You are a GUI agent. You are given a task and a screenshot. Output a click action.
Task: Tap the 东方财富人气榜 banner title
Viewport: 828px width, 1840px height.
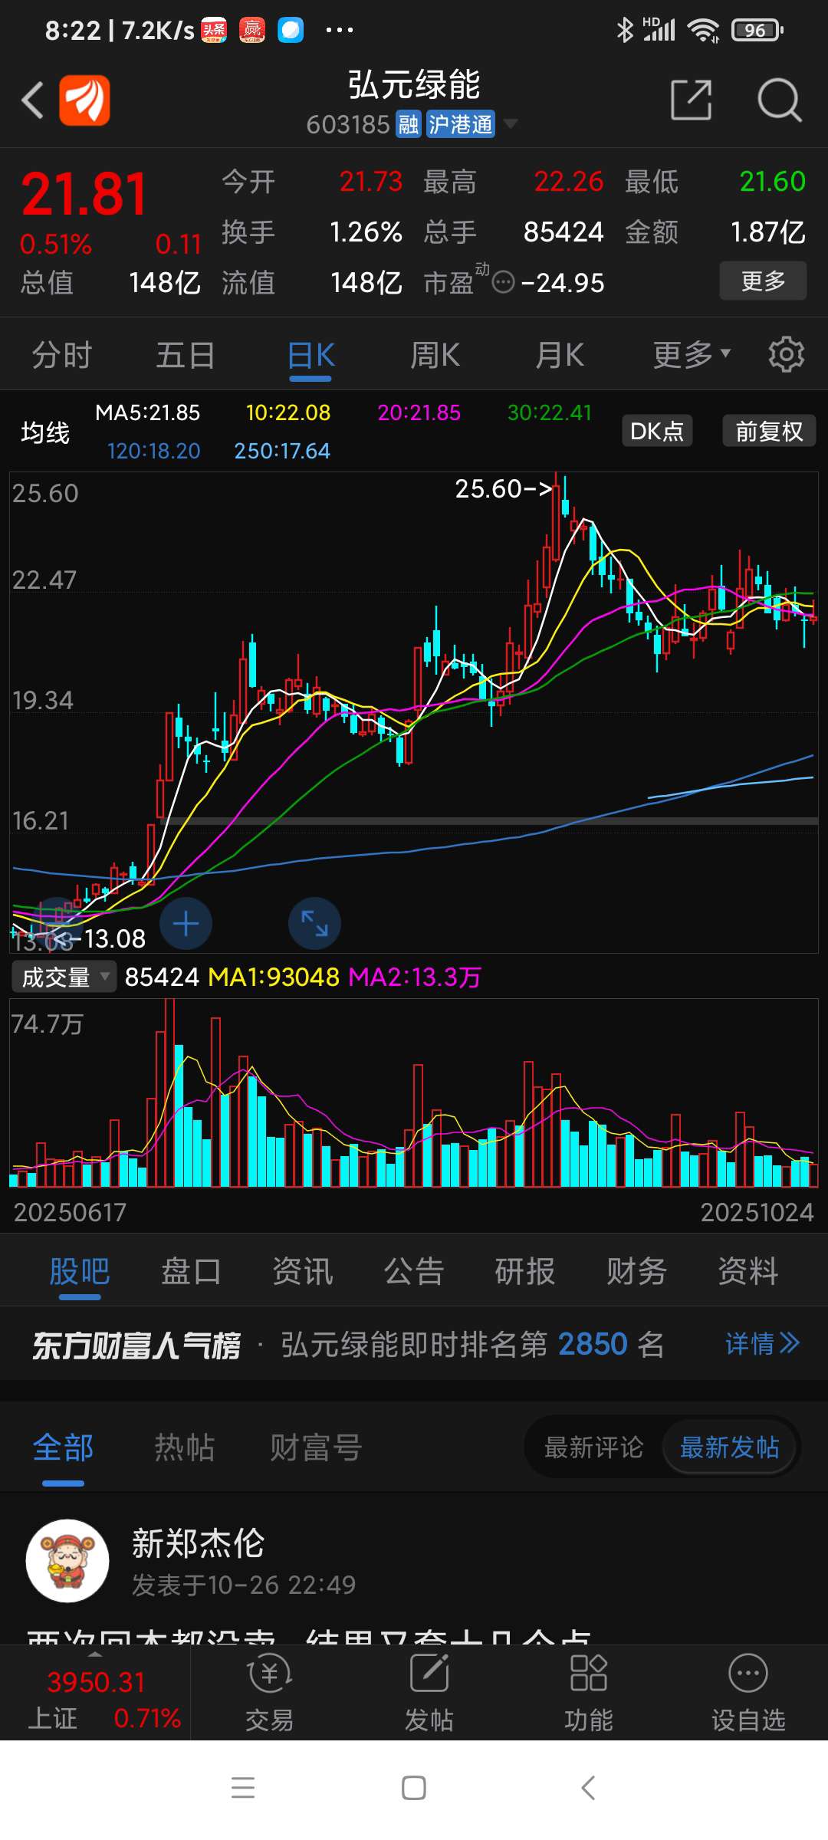pyautogui.click(x=136, y=1345)
